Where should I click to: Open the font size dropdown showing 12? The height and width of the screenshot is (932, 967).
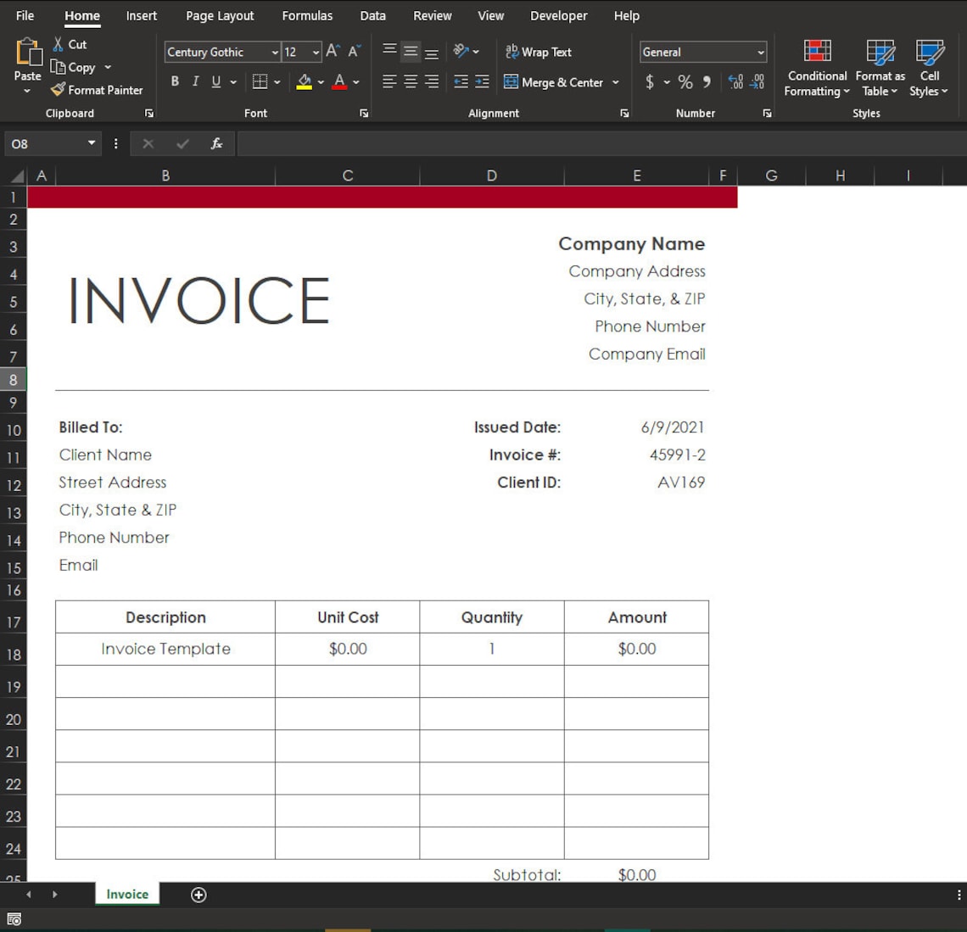pyautogui.click(x=316, y=53)
